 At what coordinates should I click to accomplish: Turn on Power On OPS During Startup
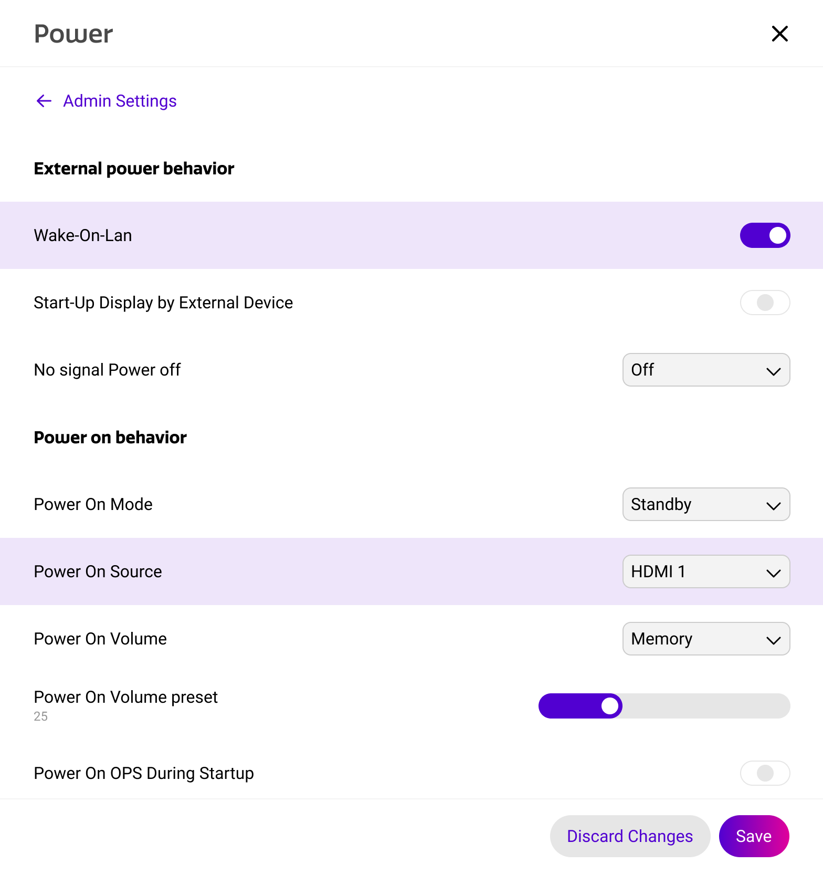click(x=765, y=773)
